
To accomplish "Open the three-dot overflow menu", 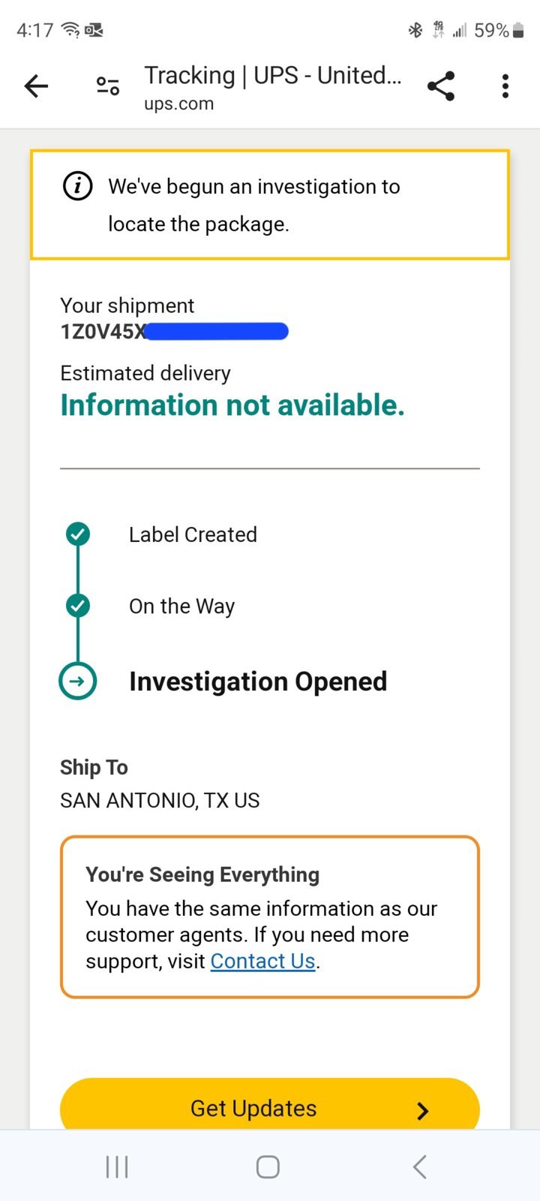I will click(x=505, y=86).
